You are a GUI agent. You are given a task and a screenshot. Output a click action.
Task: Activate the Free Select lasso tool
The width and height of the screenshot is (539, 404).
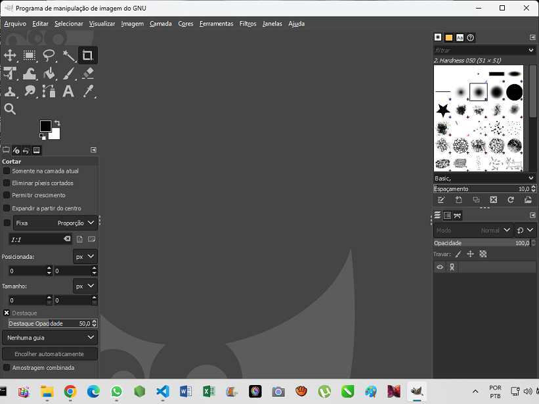pos(49,55)
